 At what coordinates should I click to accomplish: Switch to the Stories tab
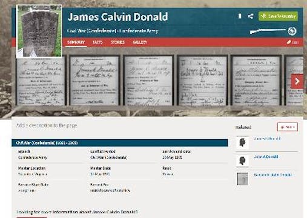tap(117, 42)
